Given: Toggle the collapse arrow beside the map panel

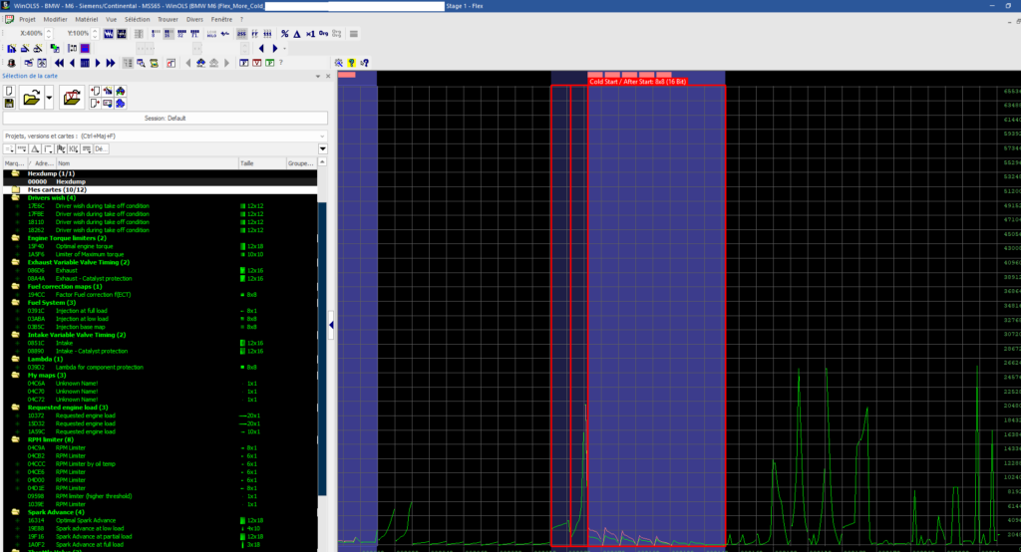Looking at the screenshot, I should pyautogui.click(x=330, y=326).
